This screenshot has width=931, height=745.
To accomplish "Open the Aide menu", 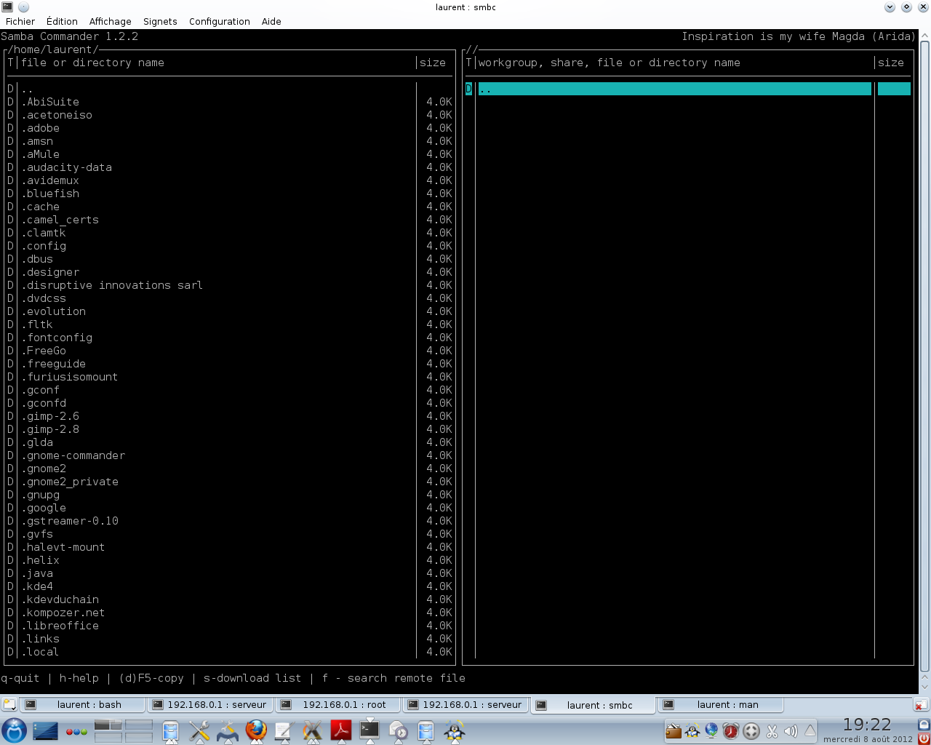I will click(x=271, y=21).
